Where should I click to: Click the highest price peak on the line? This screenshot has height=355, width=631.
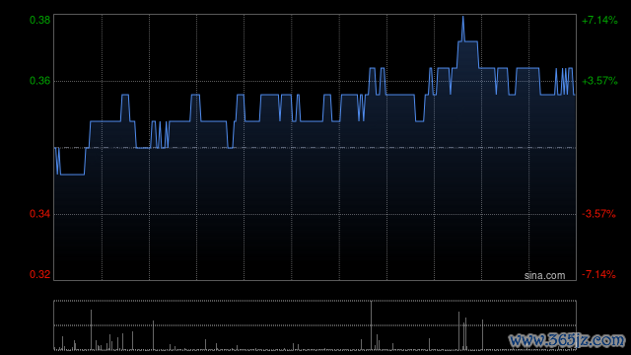(x=462, y=18)
